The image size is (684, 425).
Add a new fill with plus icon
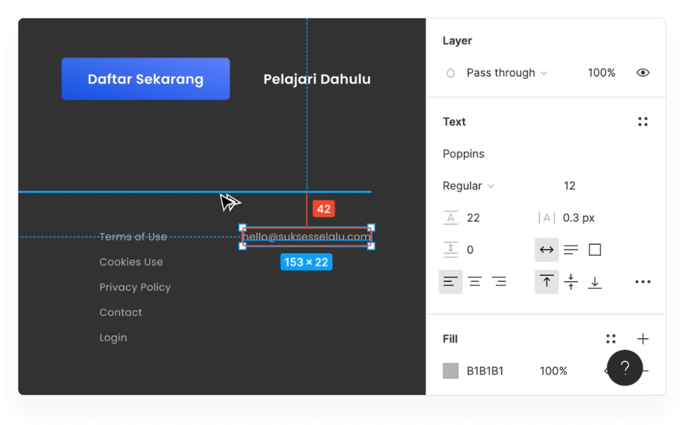[642, 339]
